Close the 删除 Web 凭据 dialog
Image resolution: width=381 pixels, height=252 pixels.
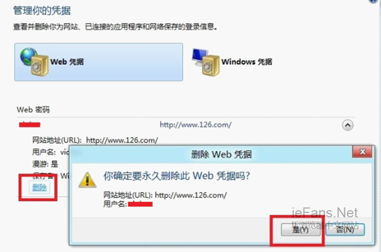362,152
